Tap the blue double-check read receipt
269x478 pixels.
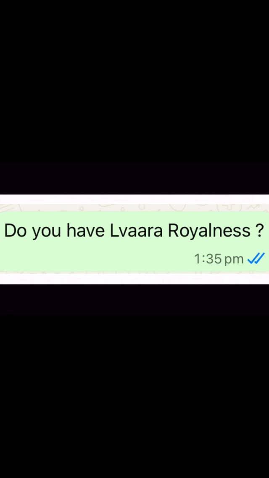point(256,258)
